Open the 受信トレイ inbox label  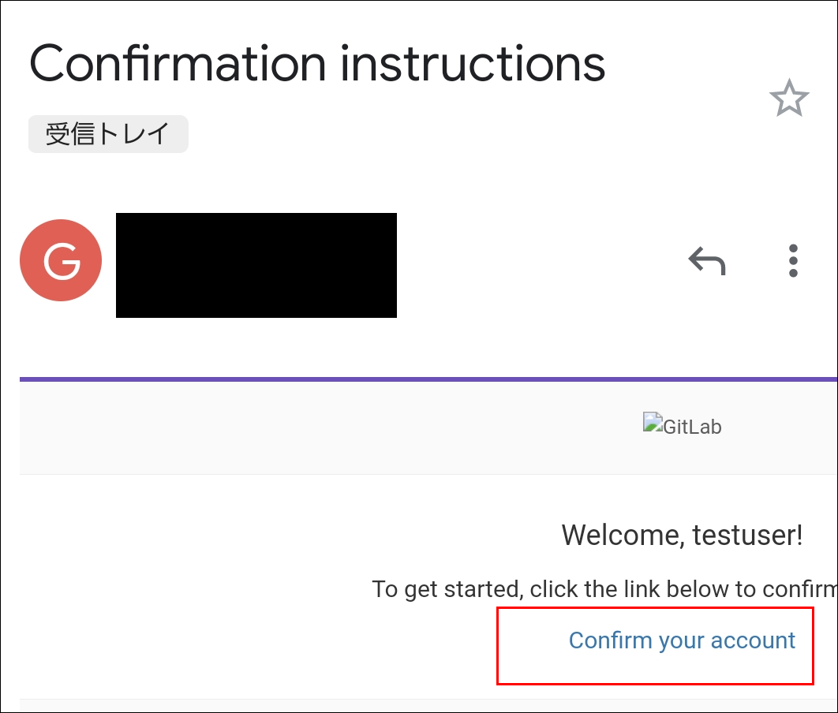[x=108, y=134]
